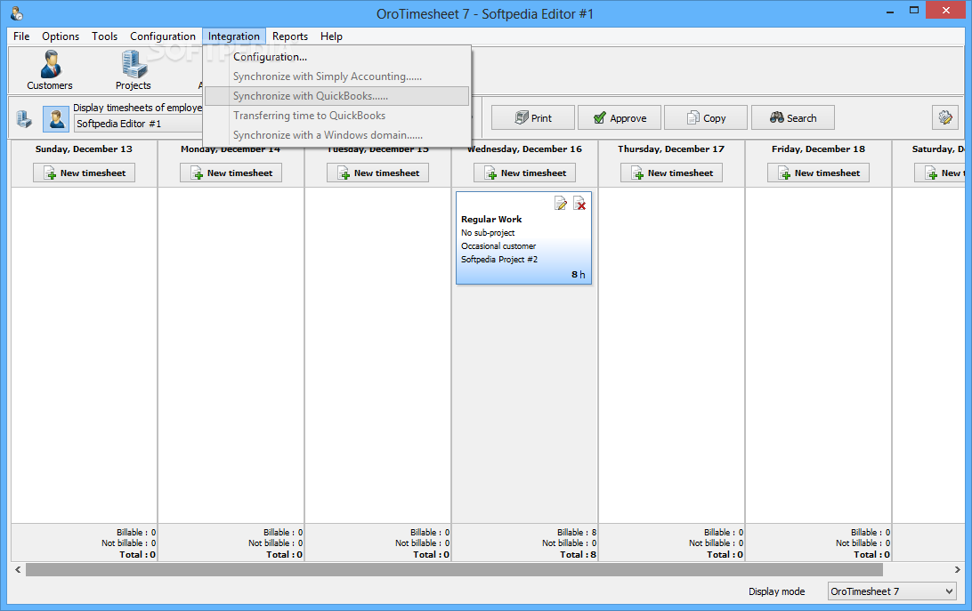972x611 pixels.
Task: Print the timesheets
Action: coord(533,117)
